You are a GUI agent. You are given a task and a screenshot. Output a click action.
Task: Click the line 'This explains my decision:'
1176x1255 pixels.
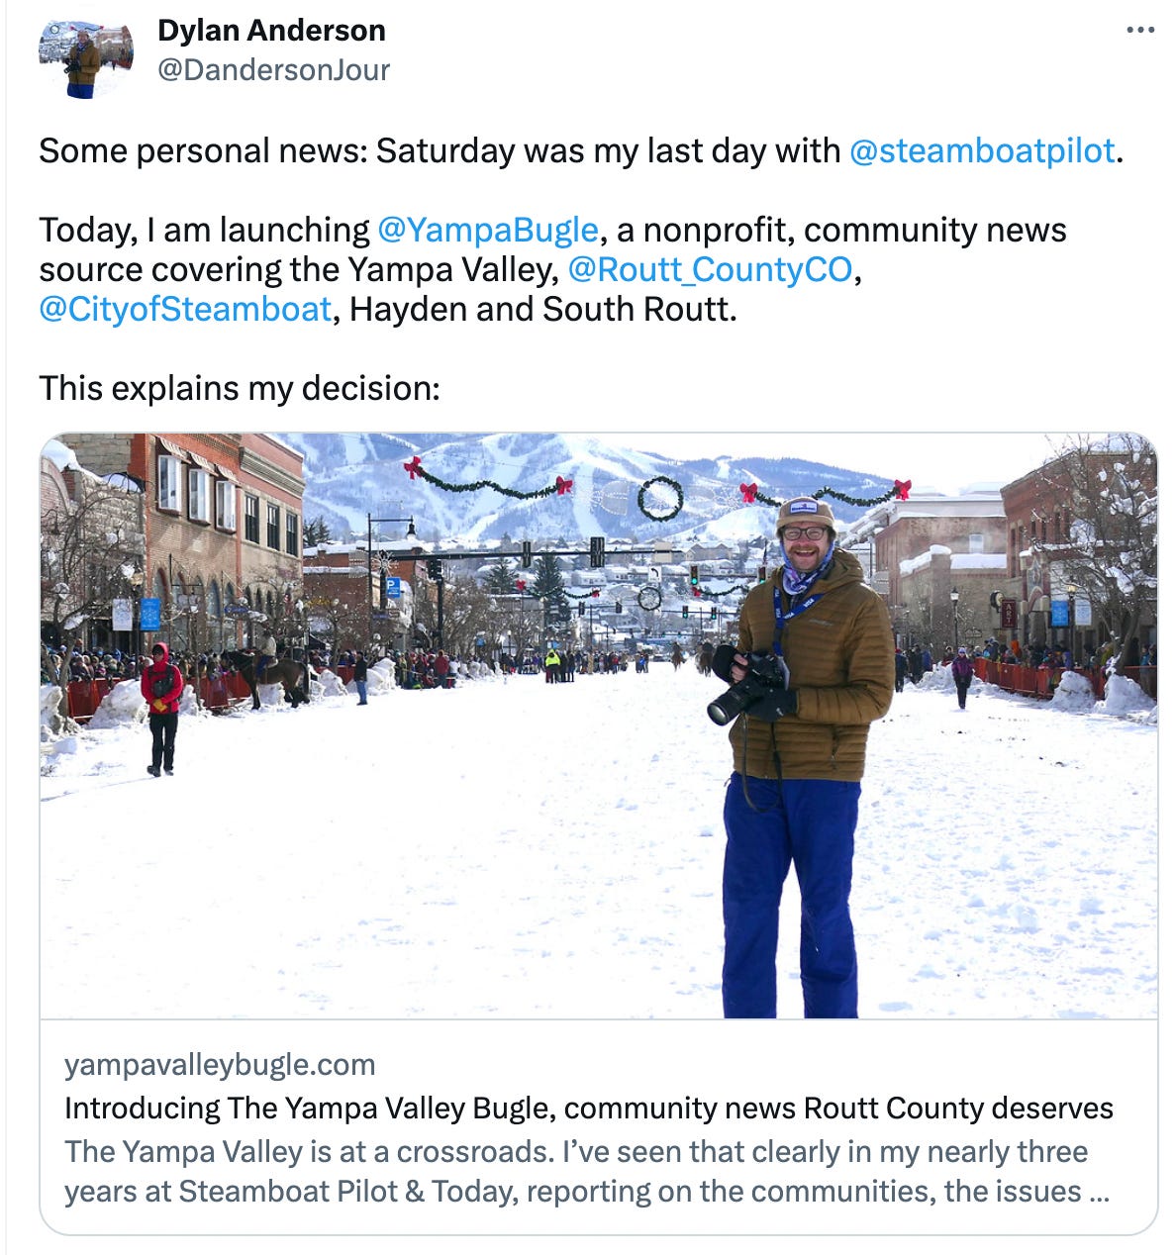[240, 388]
